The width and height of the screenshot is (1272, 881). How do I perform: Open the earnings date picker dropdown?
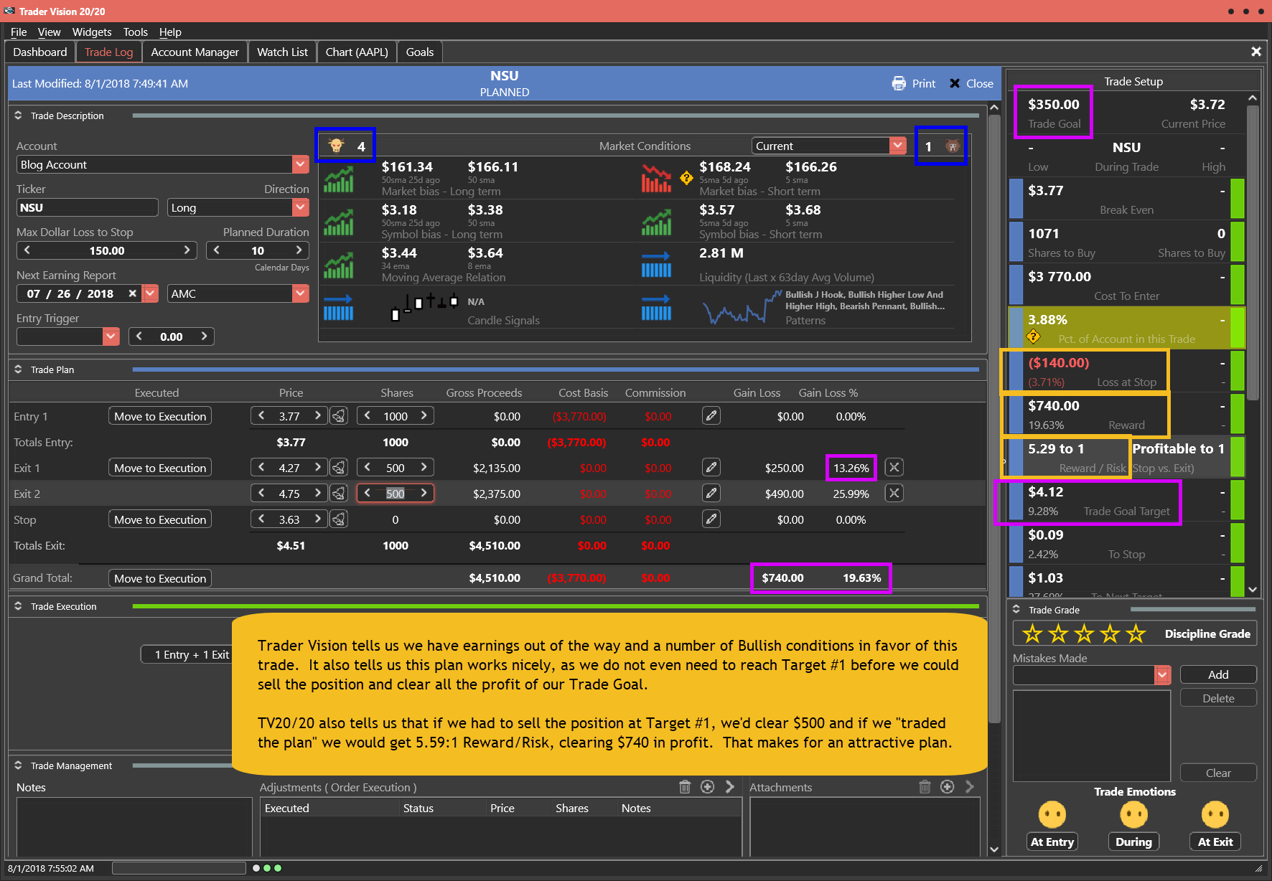click(150, 293)
